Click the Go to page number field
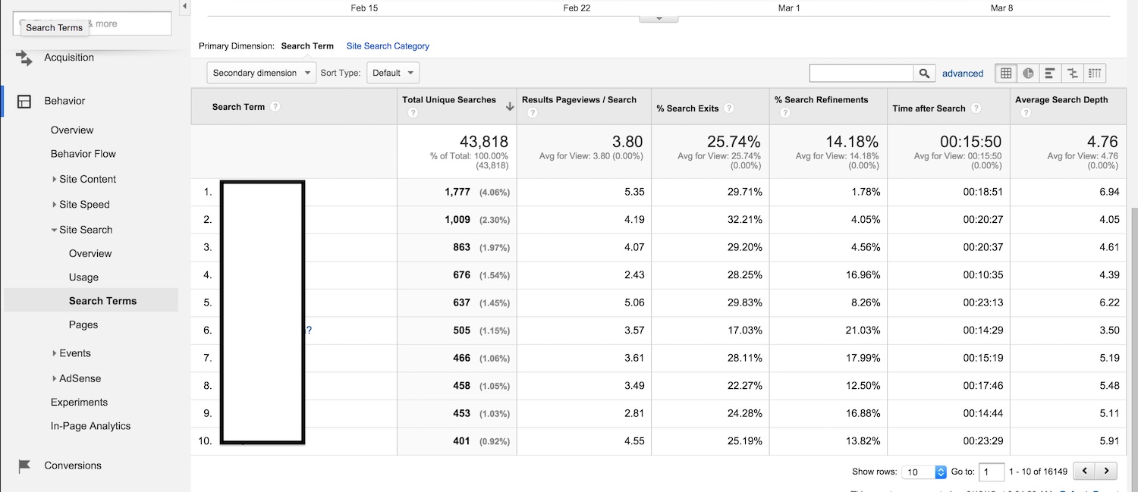The width and height of the screenshot is (1138, 492). pyautogui.click(x=992, y=472)
